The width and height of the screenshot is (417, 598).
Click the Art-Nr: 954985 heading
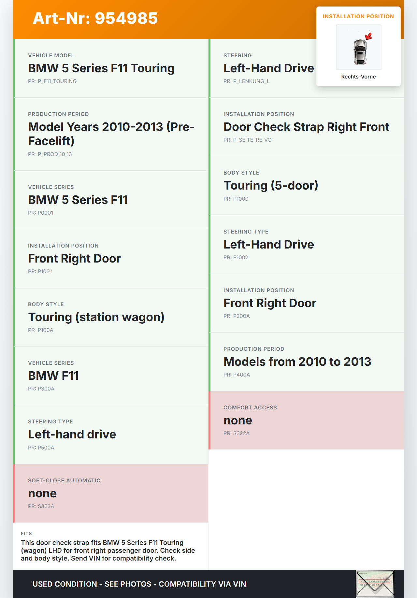(x=95, y=18)
